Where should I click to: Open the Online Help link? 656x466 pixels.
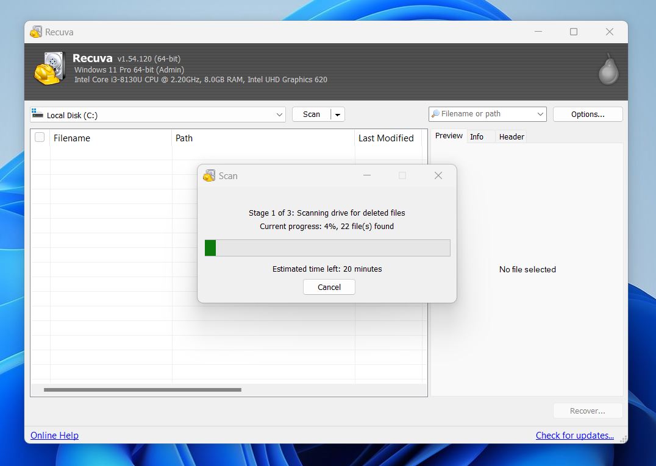pos(54,435)
